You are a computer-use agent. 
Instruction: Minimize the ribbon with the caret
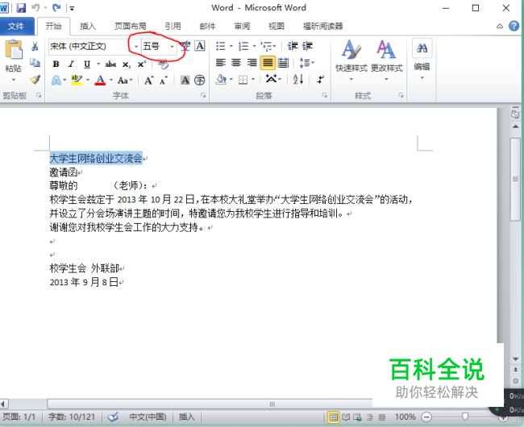(500, 26)
